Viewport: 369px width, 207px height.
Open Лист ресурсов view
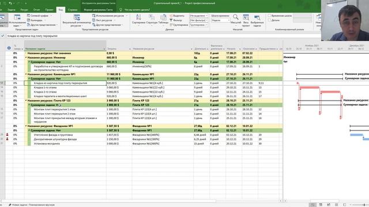pyautogui.click(x=104, y=20)
